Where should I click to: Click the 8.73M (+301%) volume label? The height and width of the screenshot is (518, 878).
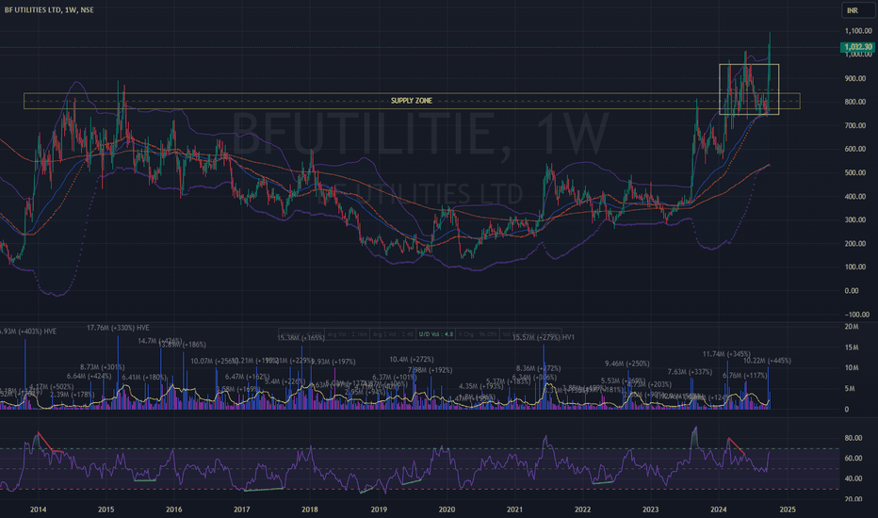(x=103, y=367)
